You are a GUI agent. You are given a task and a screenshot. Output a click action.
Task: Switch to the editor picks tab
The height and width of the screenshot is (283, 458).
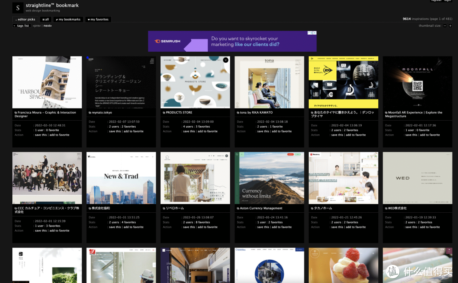[x=25, y=19]
